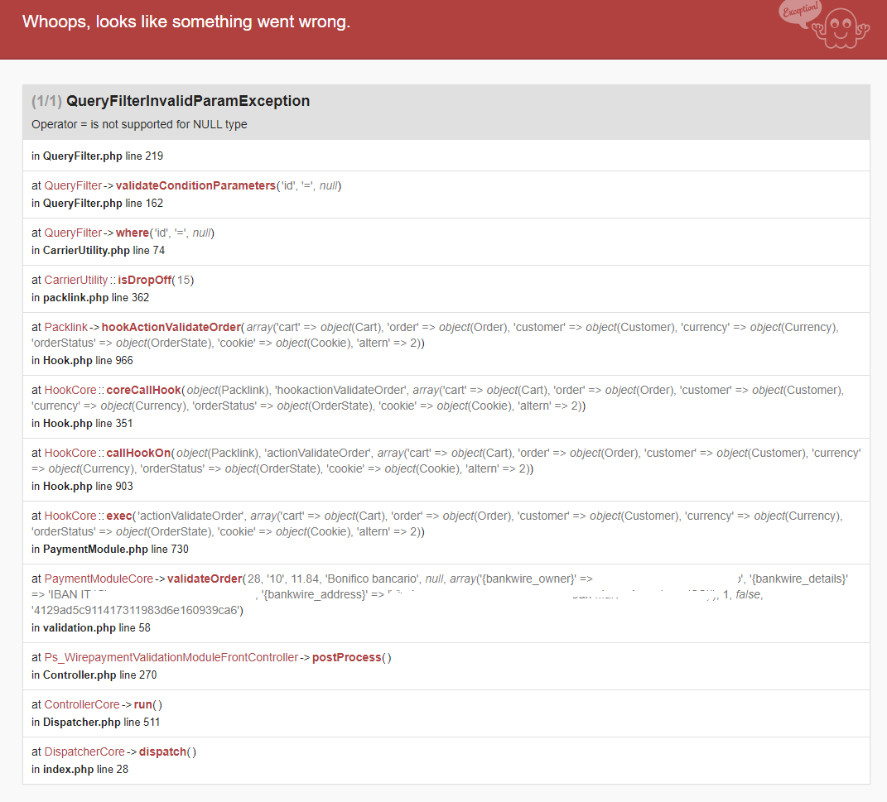The image size is (887, 802).
Task: Click the QueryFilter class before validateConditionParameters
Action: [73, 185]
